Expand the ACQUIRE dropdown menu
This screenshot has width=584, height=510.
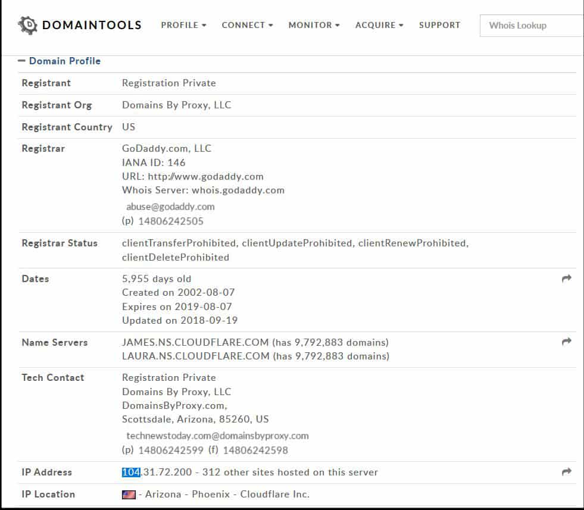(x=379, y=25)
